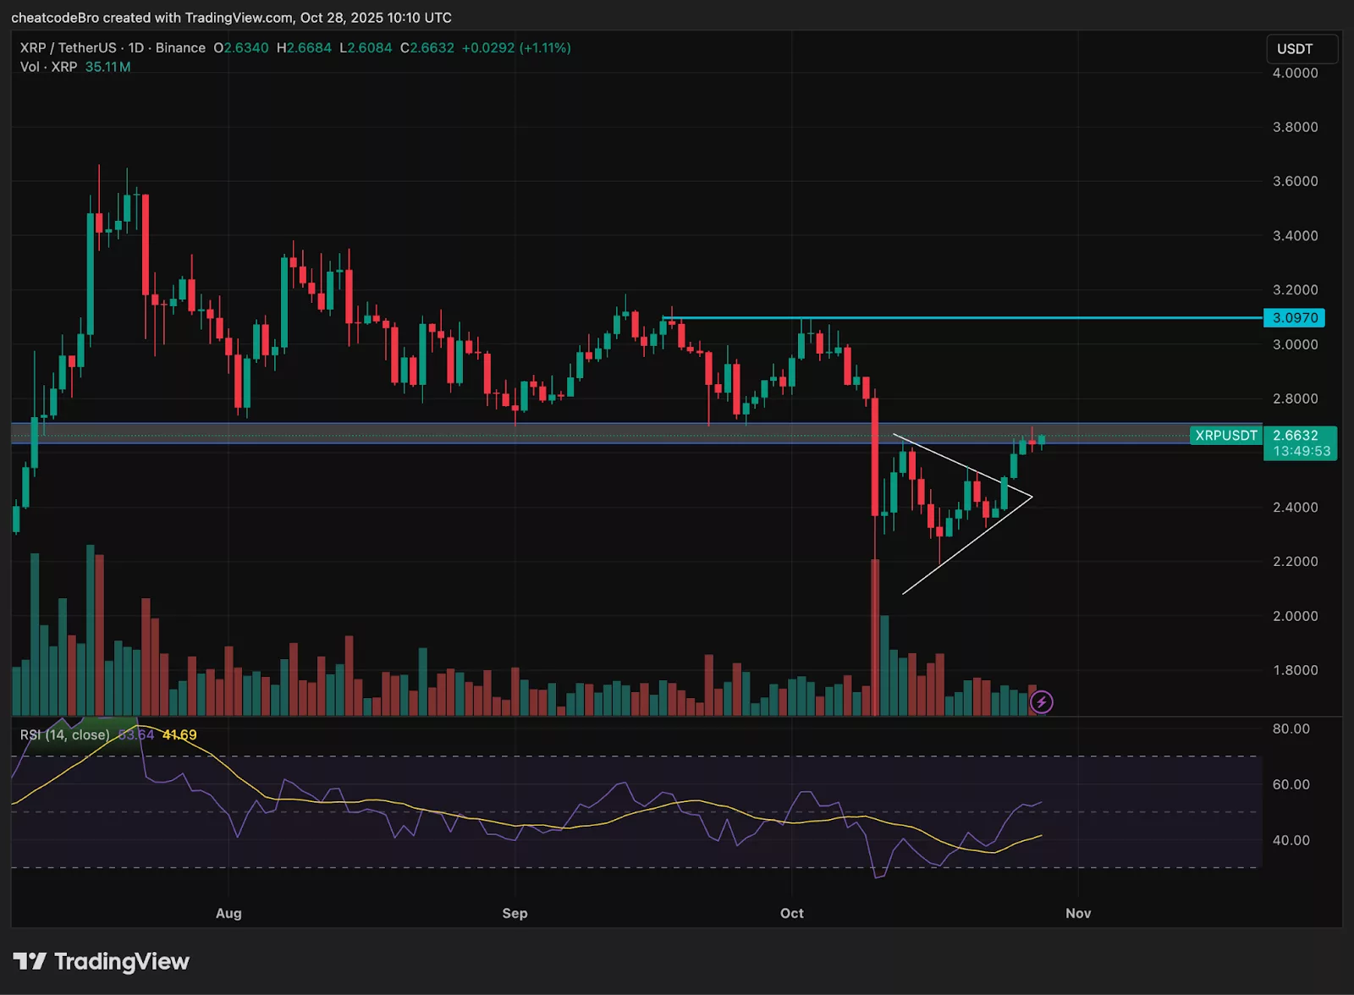Click the +0.0292 (+1.11%) change value
Screen dimensions: 1354x995
(x=518, y=48)
